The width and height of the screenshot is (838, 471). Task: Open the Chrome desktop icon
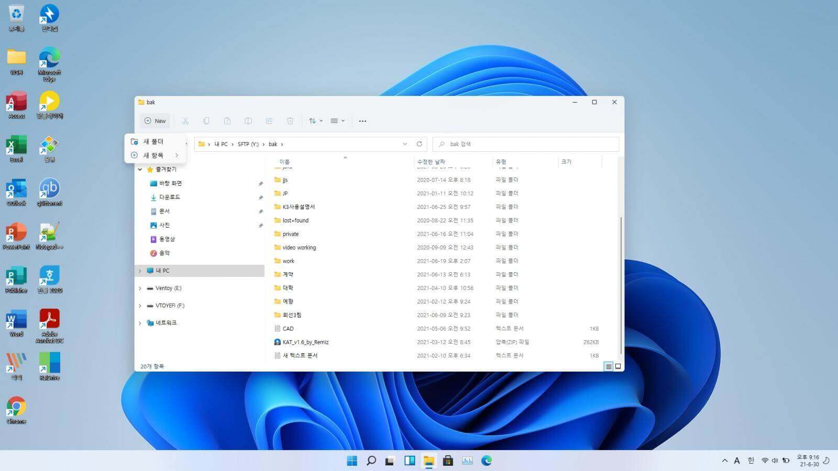tap(17, 410)
